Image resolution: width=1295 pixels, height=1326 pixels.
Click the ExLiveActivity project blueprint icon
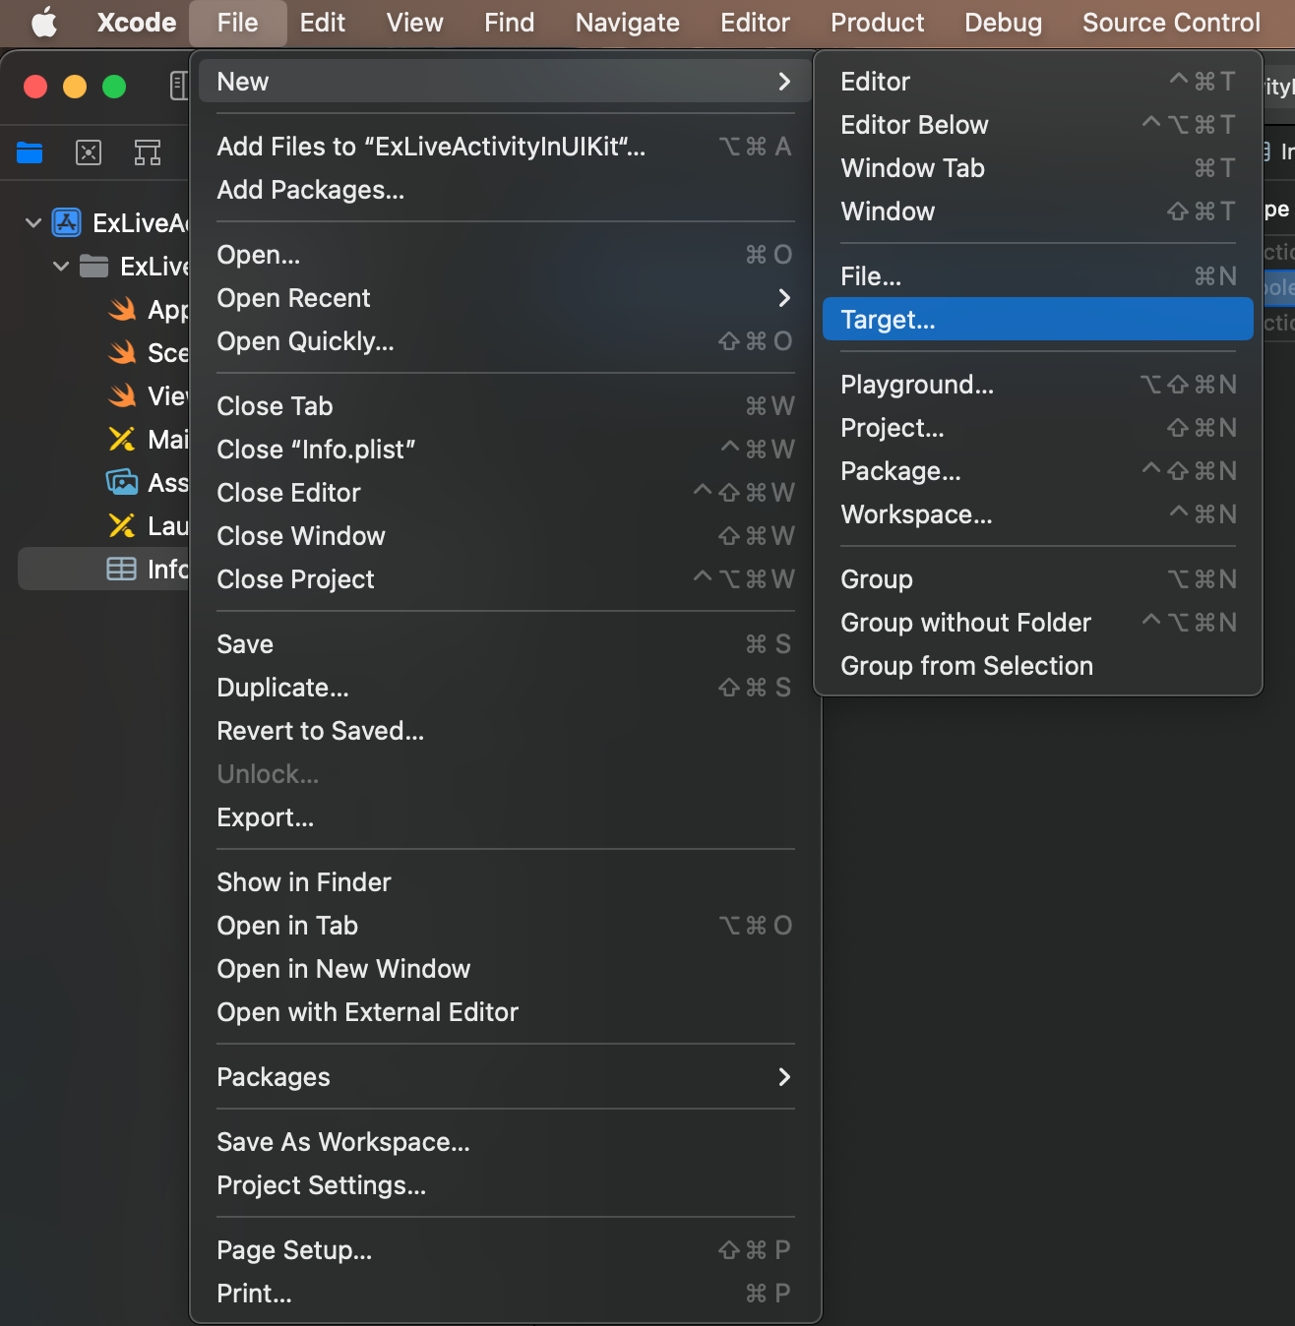click(66, 223)
